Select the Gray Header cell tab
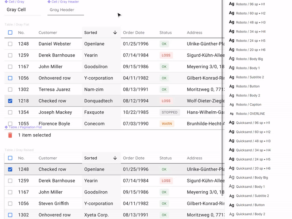Screen dimensions: 292x219 click(x=66, y=10)
